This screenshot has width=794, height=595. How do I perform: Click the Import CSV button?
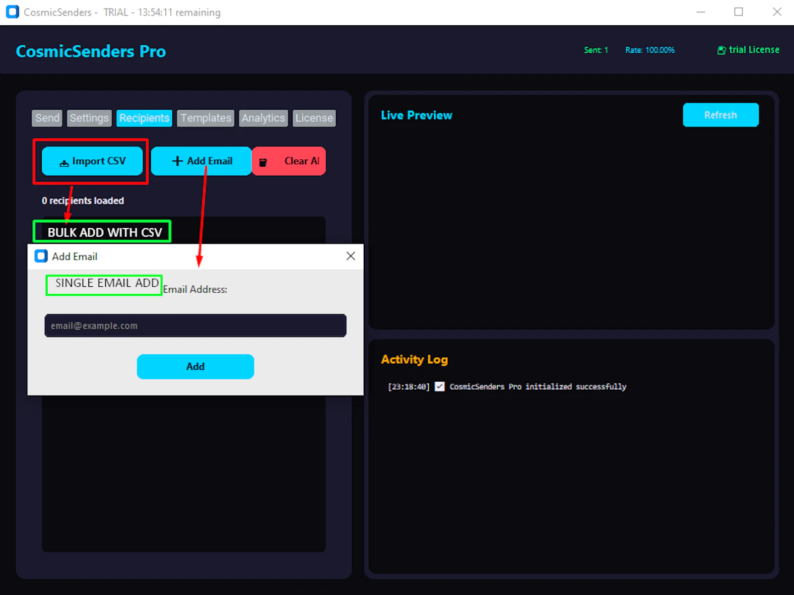click(x=92, y=161)
